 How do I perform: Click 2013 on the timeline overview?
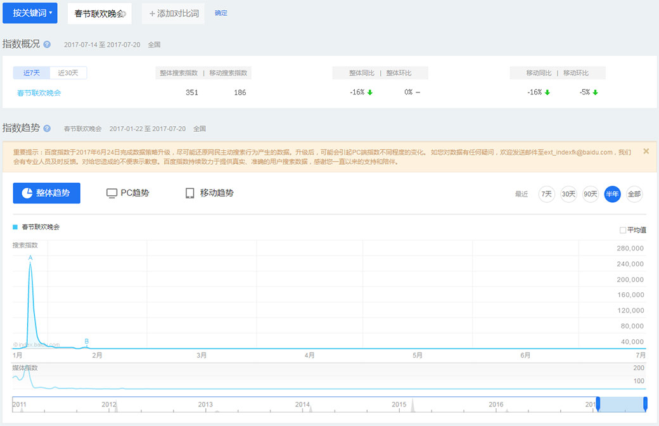(205, 404)
